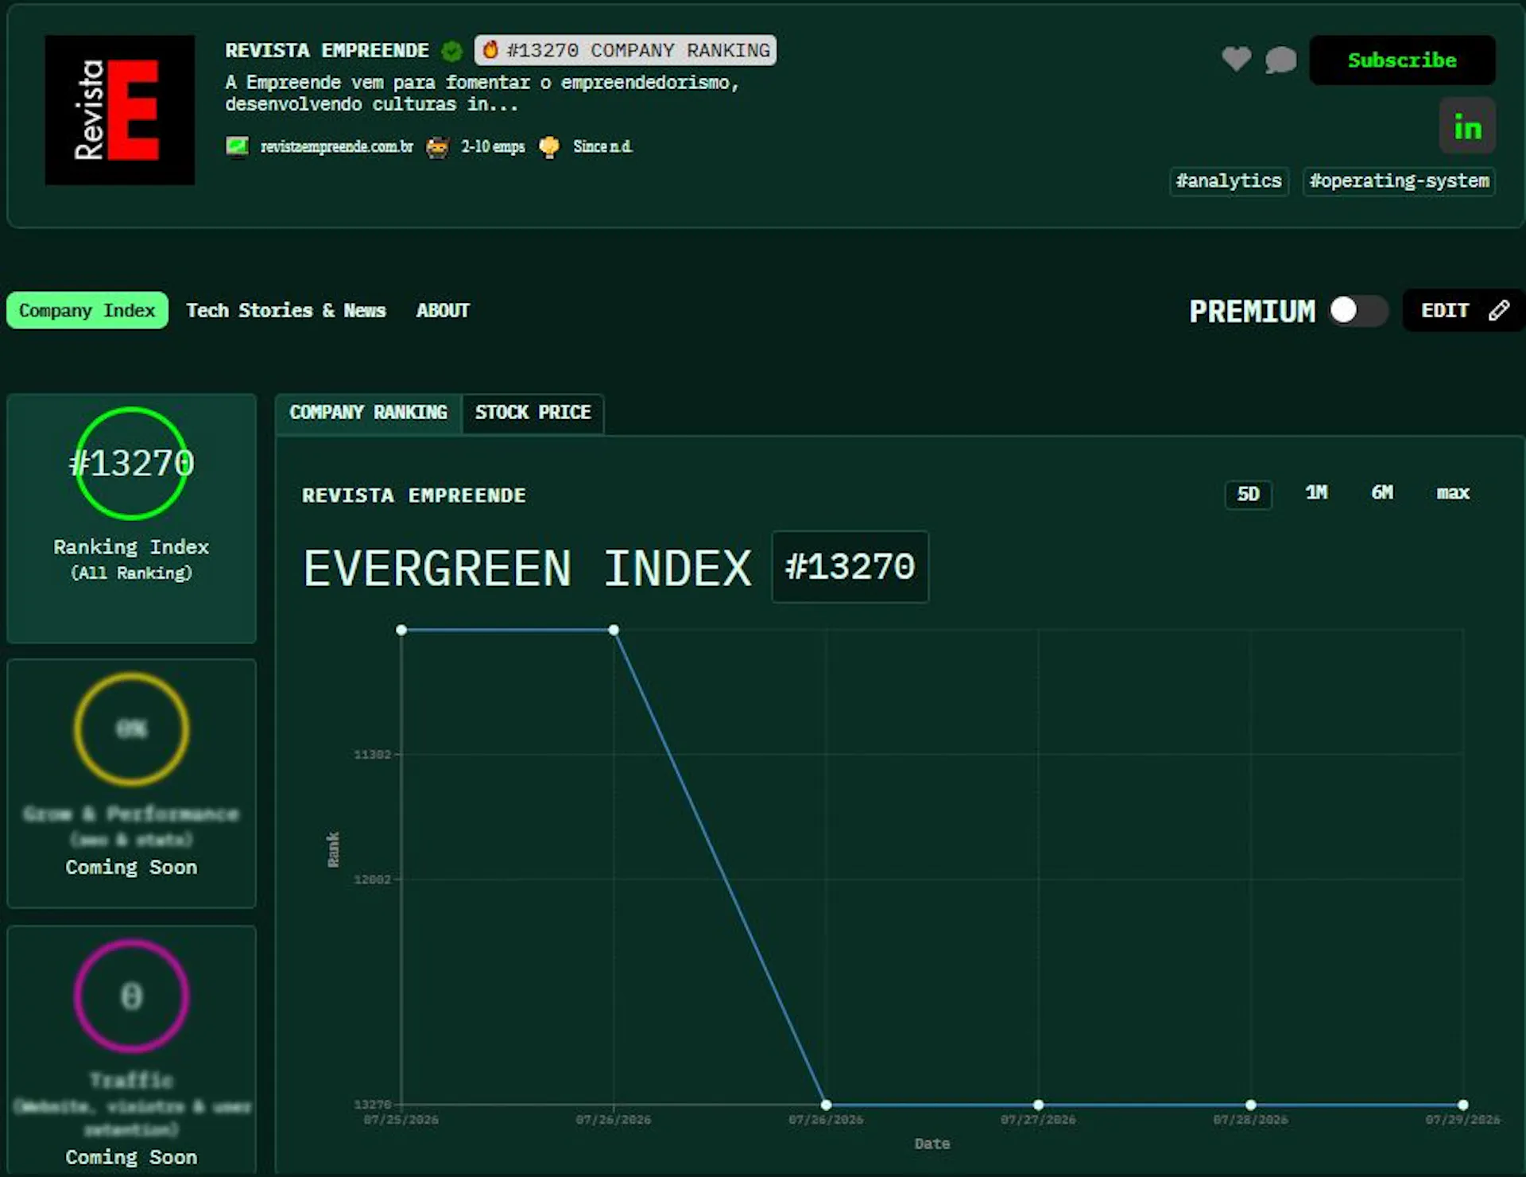
Task: Click the 12002 rank axis label
Action: pyautogui.click(x=372, y=880)
